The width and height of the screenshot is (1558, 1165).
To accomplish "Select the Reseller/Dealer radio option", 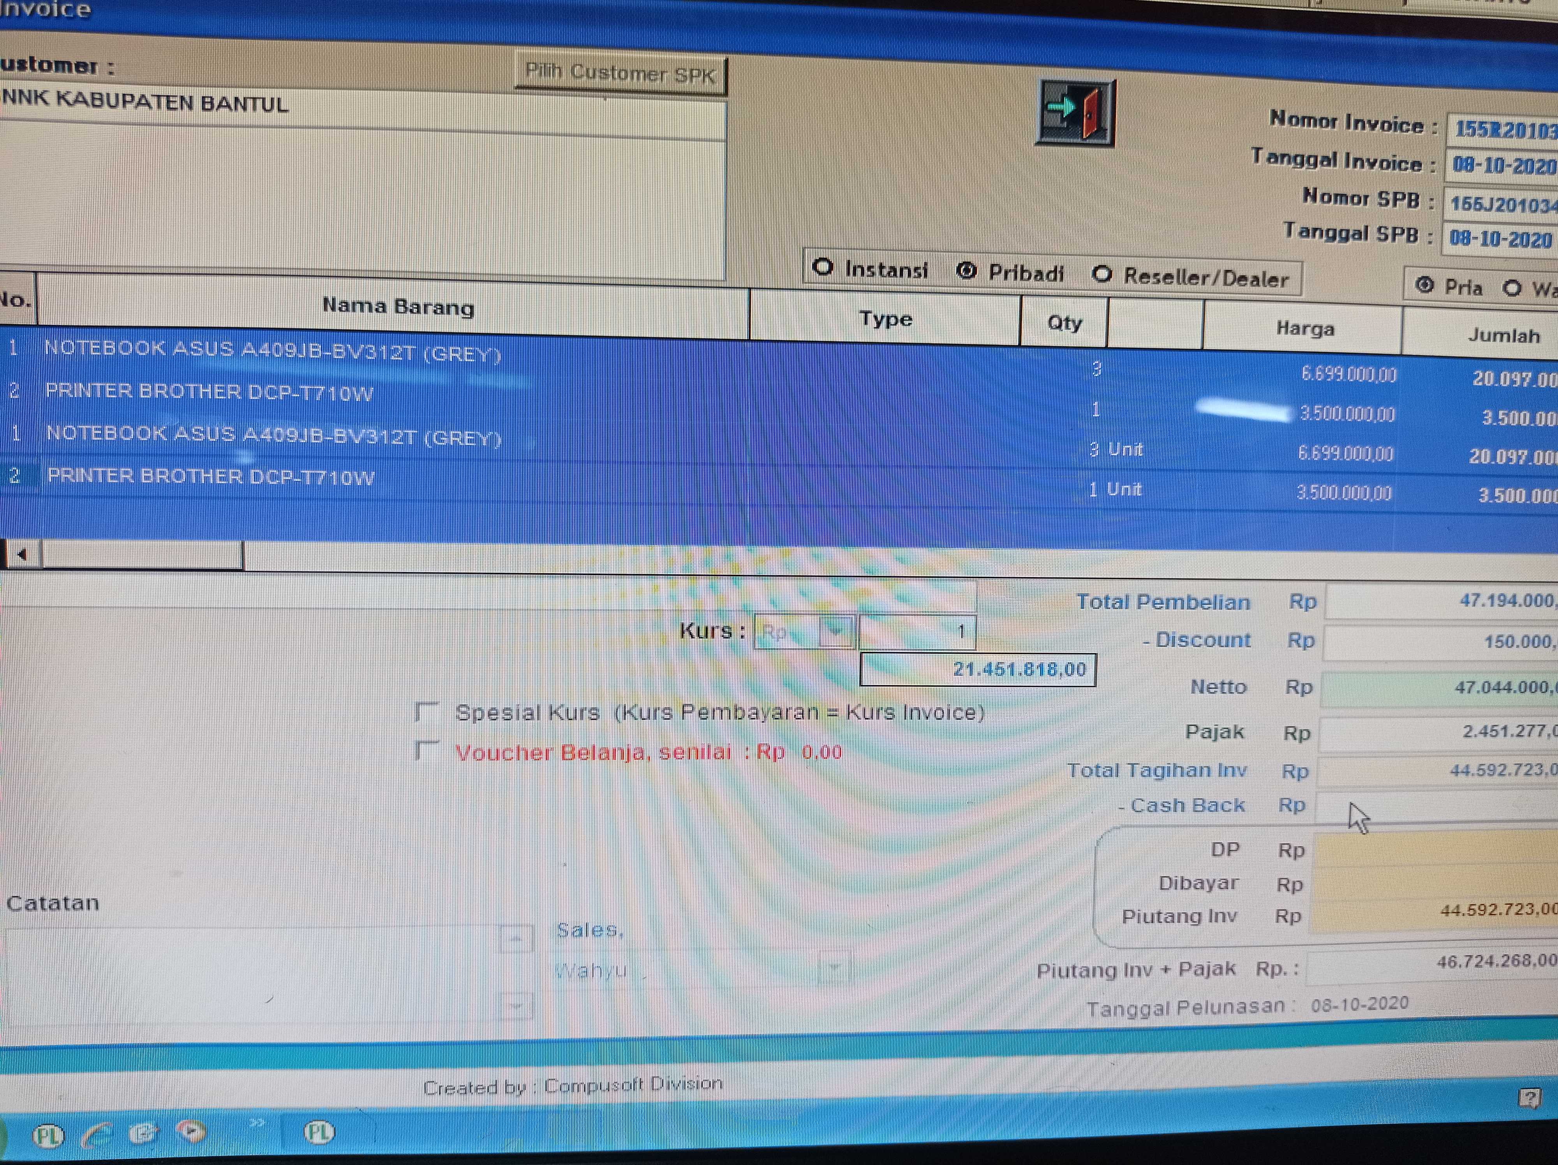I will click(x=1102, y=274).
